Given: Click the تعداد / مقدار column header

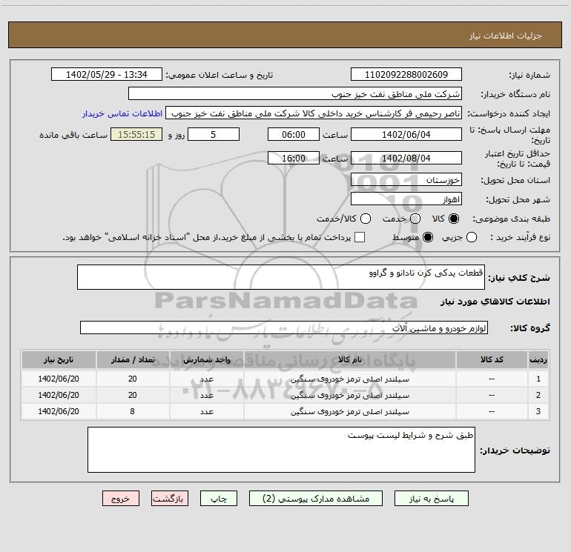Looking at the screenshot, I should (x=133, y=359).
